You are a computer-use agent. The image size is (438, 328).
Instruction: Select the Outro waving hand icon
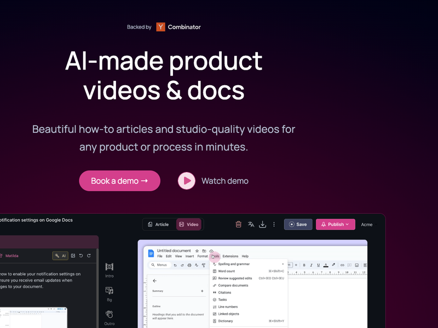pyautogui.click(x=109, y=315)
